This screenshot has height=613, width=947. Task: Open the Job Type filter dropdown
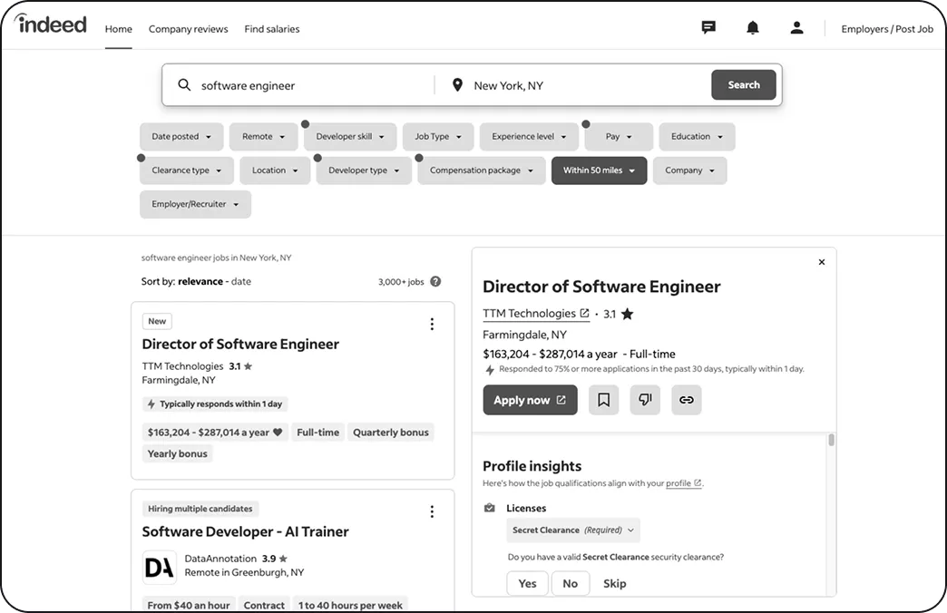pyautogui.click(x=438, y=137)
